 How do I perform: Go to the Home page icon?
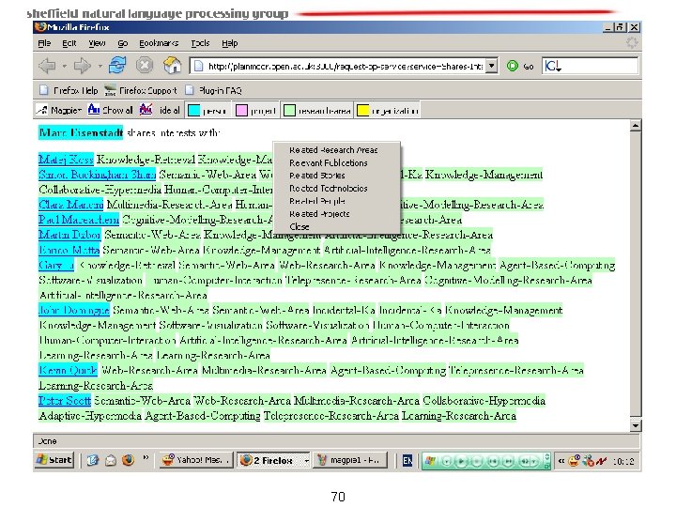[172, 66]
